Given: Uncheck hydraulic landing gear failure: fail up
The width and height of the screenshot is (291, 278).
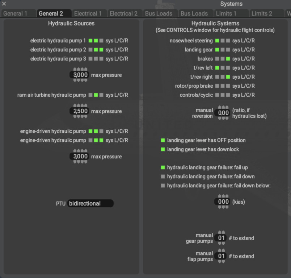Looking at the screenshot, I should point(163,167).
